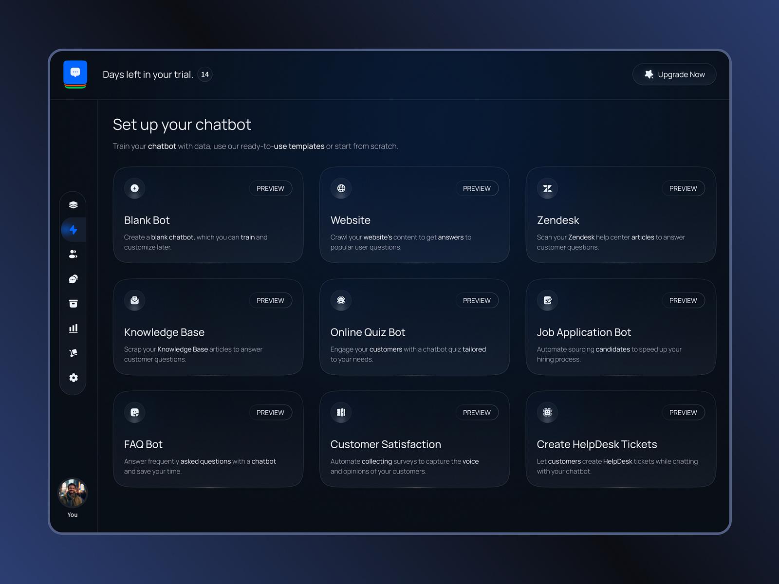Click the Zendesk Z icon
This screenshot has width=779, height=584.
(x=547, y=188)
